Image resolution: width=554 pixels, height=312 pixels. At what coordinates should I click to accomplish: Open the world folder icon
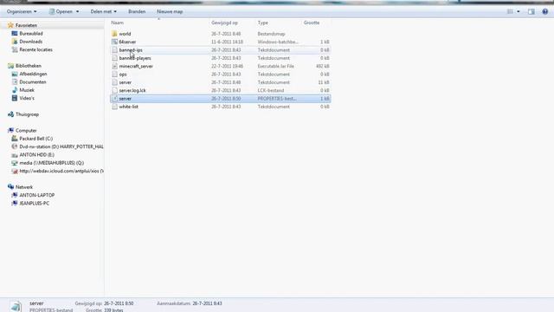(x=114, y=34)
